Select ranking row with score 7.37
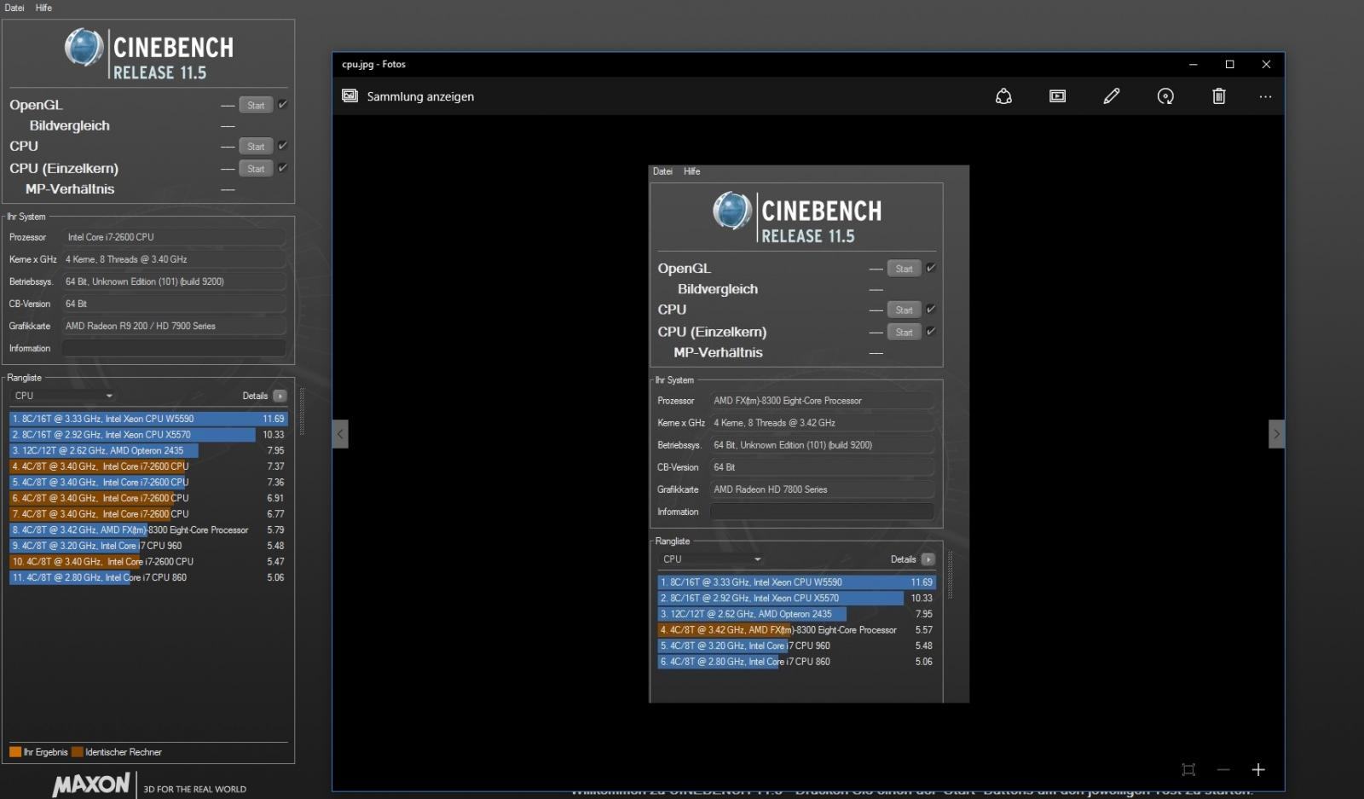Image resolution: width=1364 pixels, height=799 pixels. click(149, 466)
